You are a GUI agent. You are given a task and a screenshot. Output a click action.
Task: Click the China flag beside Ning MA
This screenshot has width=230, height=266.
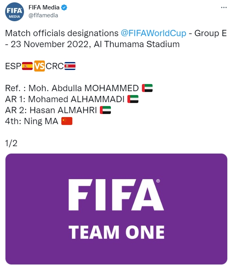67,121
